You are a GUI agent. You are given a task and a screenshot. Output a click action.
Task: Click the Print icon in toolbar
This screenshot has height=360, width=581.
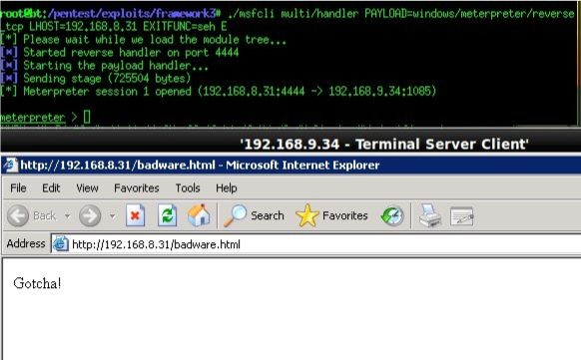click(x=430, y=215)
